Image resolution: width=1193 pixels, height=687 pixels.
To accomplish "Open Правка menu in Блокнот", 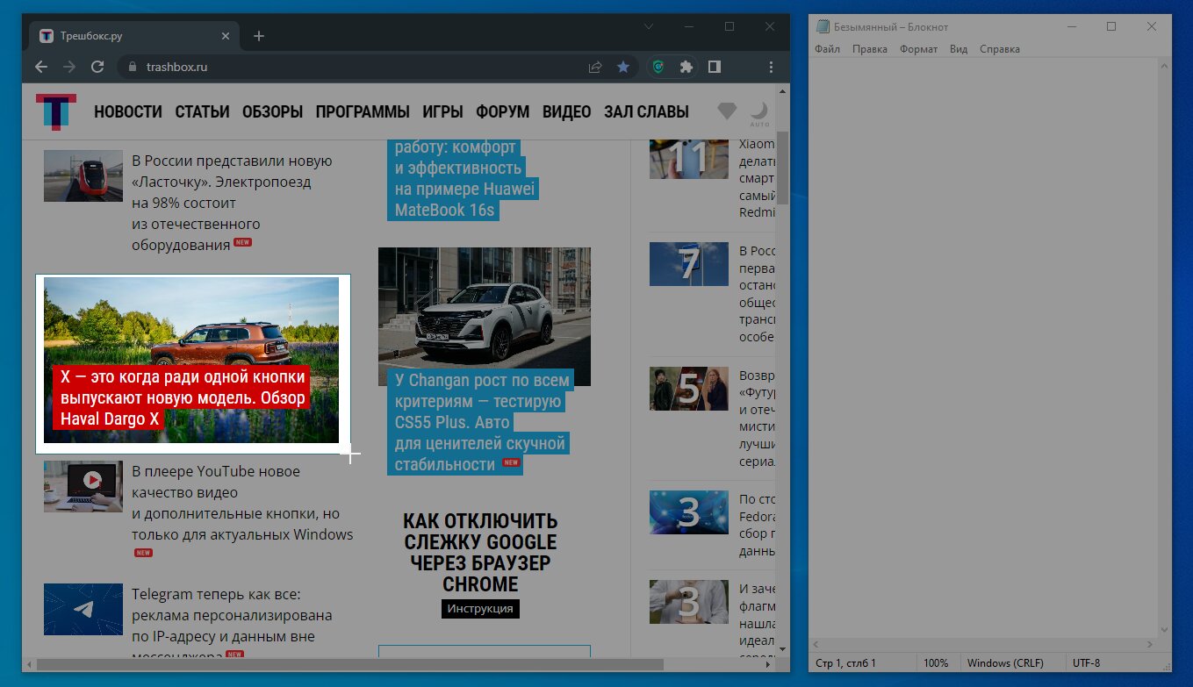I will point(869,49).
